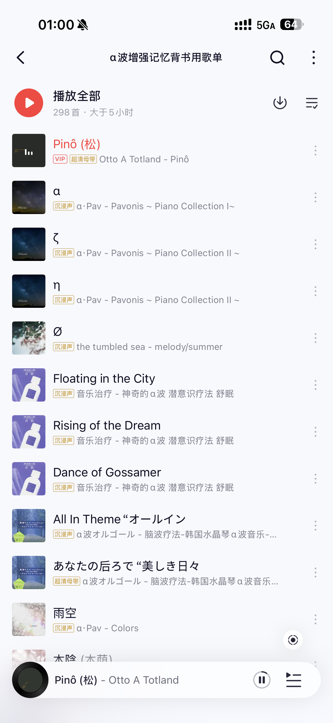Locate current song with the target icon
333x723 pixels.
(x=293, y=640)
